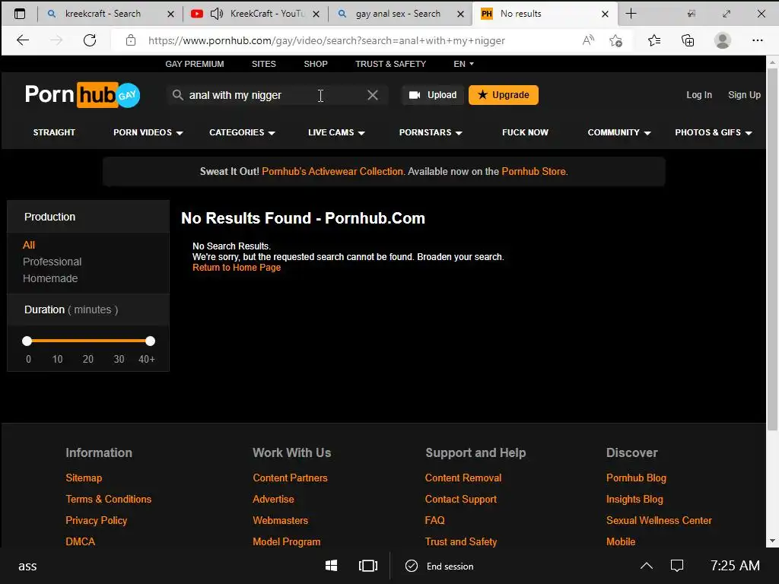
Task: Click the site search magnifier icon
Action: coord(177,95)
